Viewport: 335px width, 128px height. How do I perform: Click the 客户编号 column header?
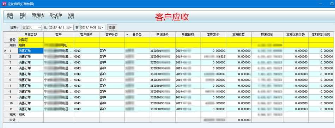(x=86, y=35)
